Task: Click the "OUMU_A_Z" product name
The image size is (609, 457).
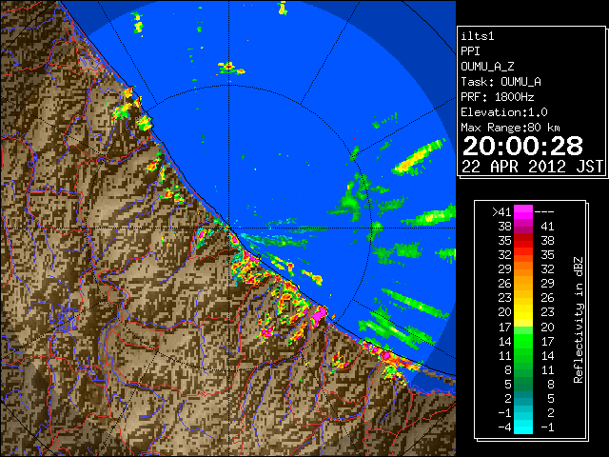Action: pyautogui.click(x=487, y=67)
